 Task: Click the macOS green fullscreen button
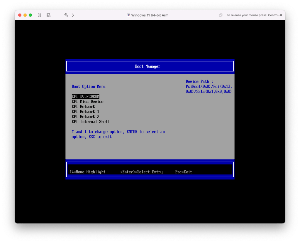coord(30,15)
